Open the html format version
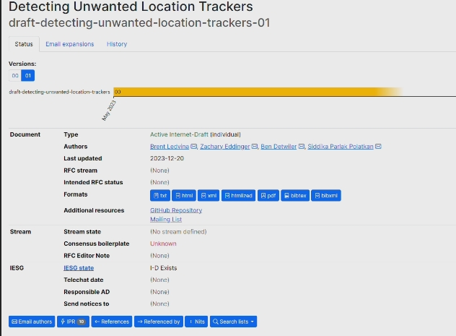 pyautogui.click(x=184, y=196)
